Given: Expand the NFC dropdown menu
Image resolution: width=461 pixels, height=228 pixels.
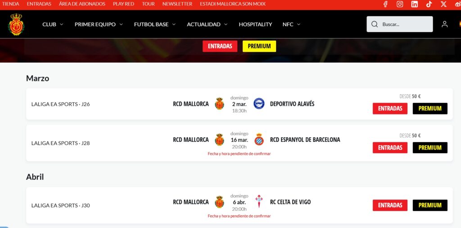Looking at the screenshot, I should click(x=291, y=24).
